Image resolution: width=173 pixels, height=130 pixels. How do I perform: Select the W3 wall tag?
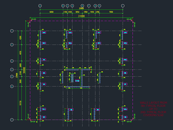tap(98, 109)
